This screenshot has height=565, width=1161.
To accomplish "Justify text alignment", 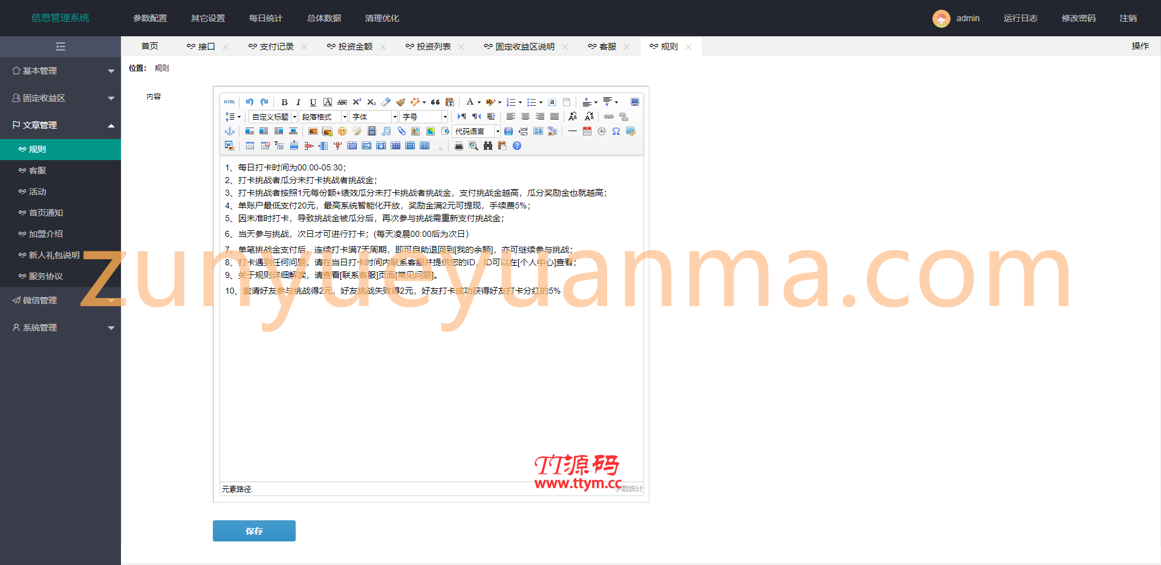I will 554,117.
